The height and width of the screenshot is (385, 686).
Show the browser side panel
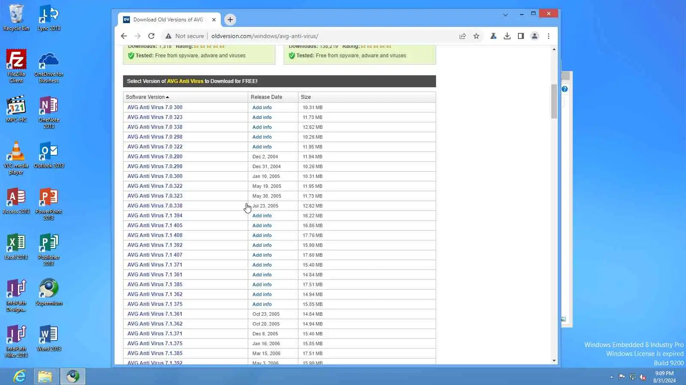point(521,36)
